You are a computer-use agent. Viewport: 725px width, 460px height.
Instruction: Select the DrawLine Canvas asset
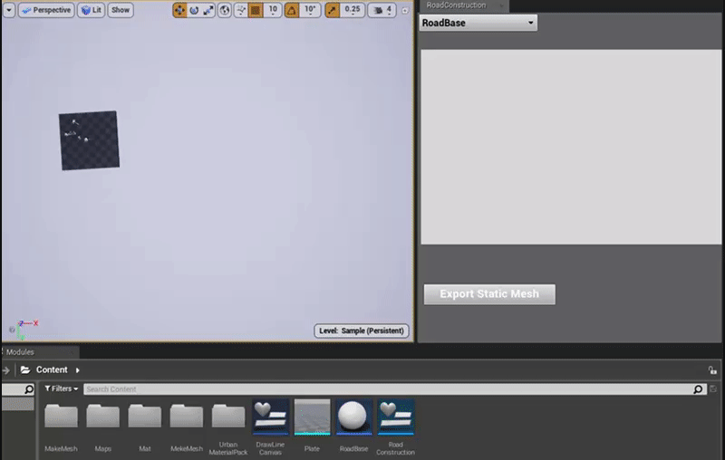270,427
